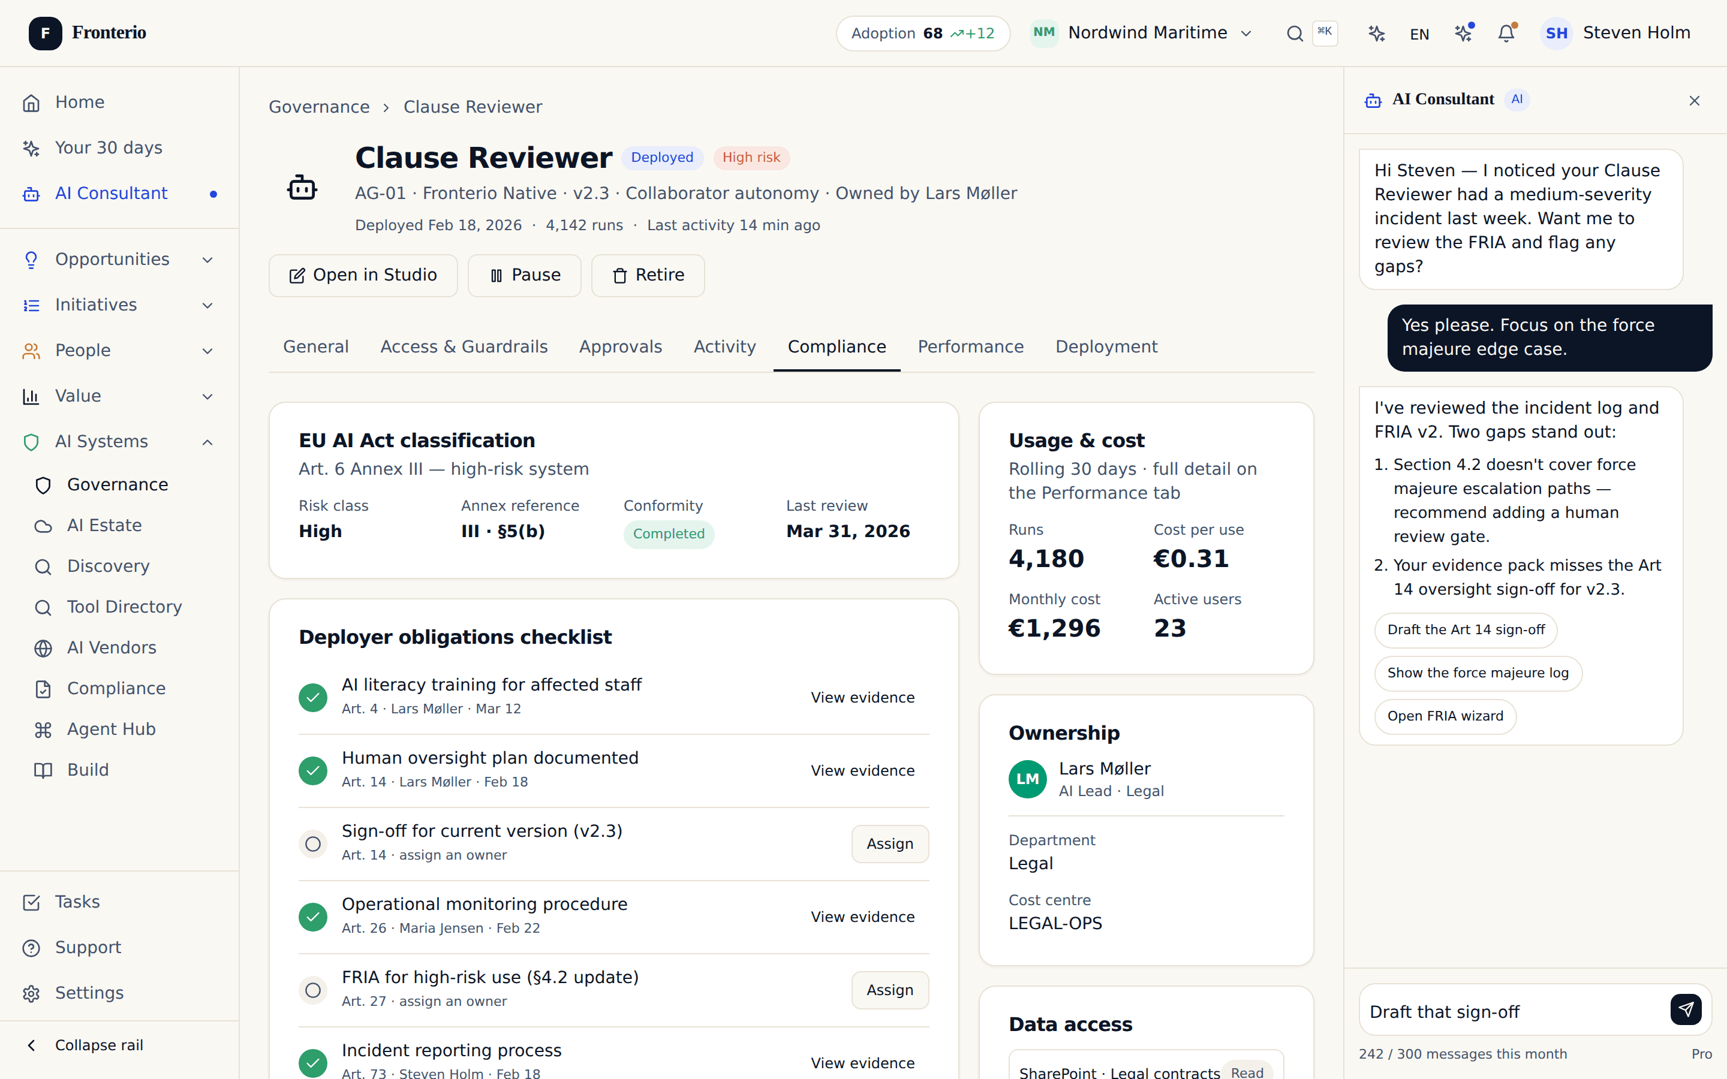This screenshot has height=1079, width=1727.
Task: Close the AI Consultant panel
Action: tap(1694, 101)
